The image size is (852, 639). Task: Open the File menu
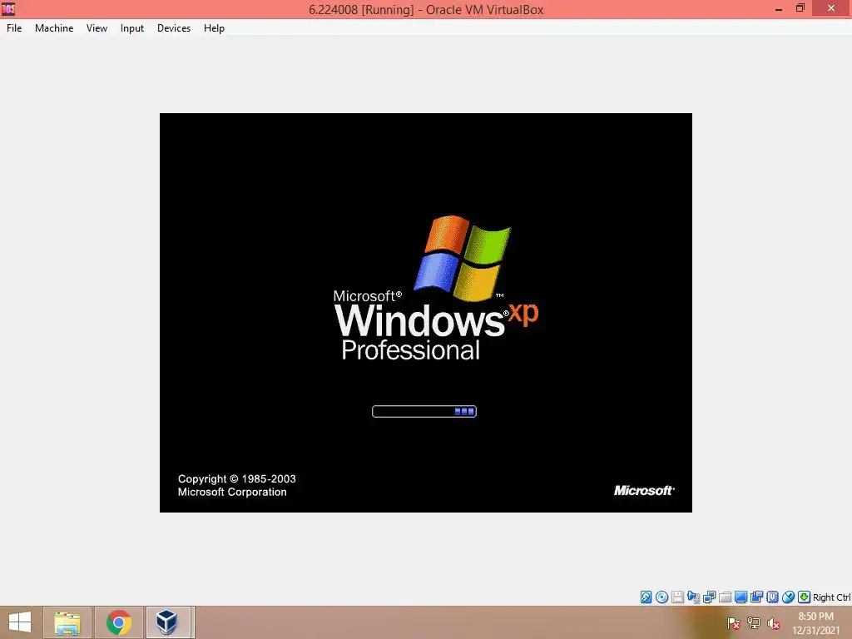pyautogui.click(x=14, y=28)
